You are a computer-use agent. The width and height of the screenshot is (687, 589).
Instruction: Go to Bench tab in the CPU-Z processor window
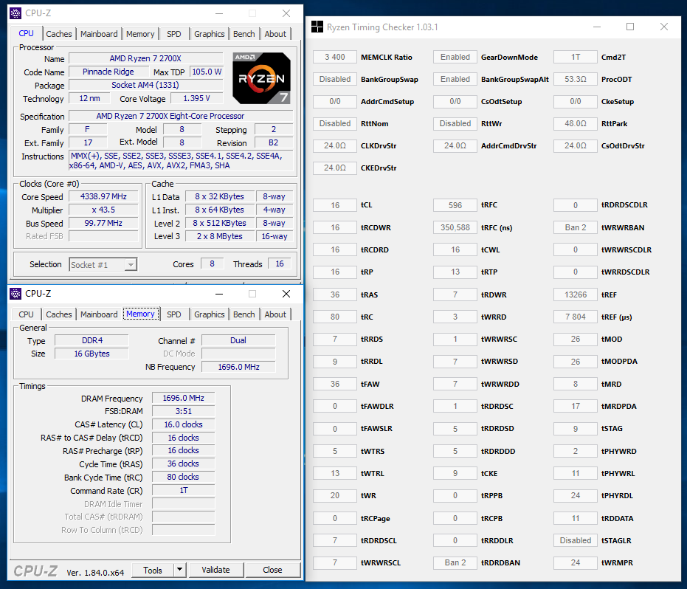coord(244,34)
